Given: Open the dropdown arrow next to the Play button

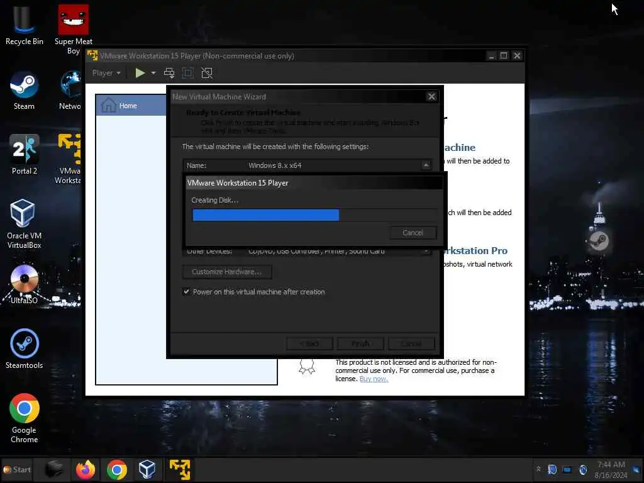Looking at the screenshot, I should 153,73.
